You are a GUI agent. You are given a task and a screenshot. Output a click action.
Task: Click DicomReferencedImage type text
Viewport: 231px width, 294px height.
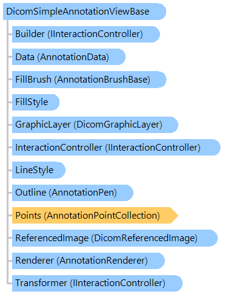(144, 238)
